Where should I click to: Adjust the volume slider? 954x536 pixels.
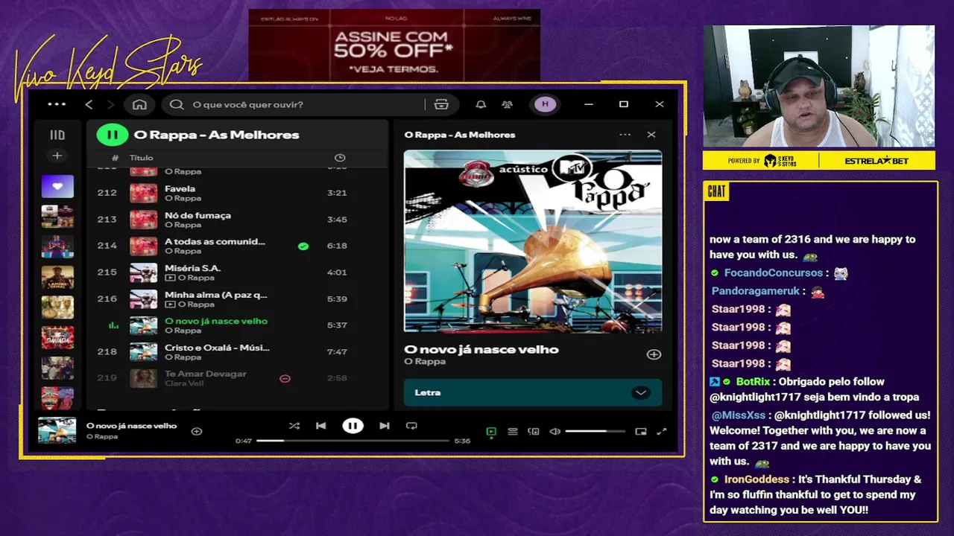coord(596,431)
